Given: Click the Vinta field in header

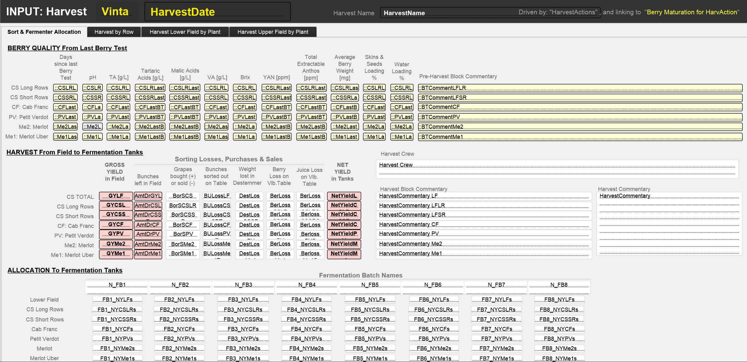Looking at the screenshot, I should [117, 12].
